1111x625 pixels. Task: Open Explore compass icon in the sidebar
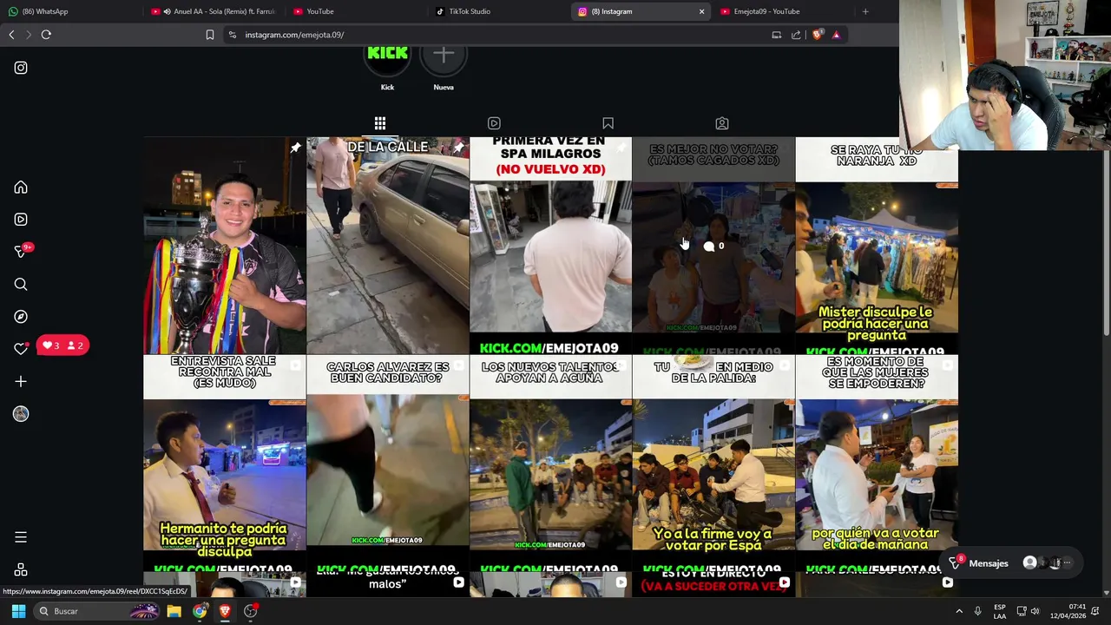(21, 317)
